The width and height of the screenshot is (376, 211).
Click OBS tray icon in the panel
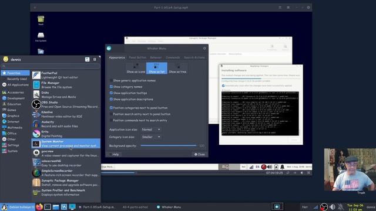(324, 207)
